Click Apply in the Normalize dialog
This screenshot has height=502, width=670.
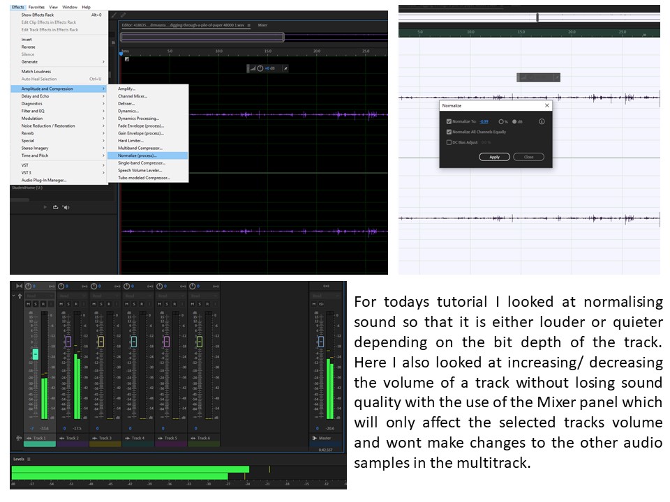pos(495,156)
